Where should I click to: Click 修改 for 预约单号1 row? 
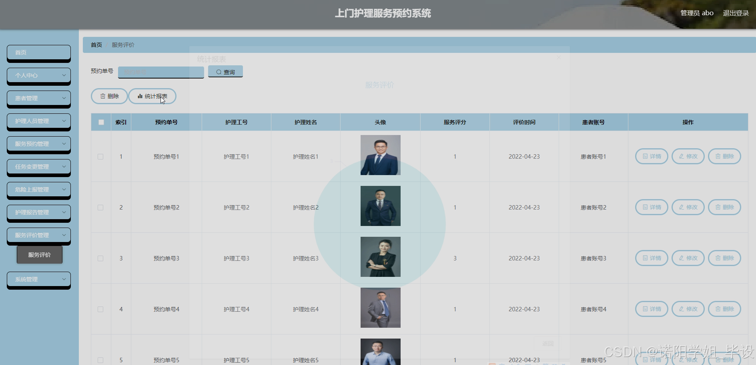[688, 156]
